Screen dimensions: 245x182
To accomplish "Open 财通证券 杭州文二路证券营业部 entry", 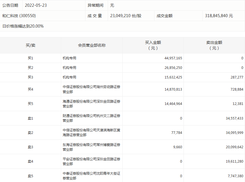I will click(91, 118).
